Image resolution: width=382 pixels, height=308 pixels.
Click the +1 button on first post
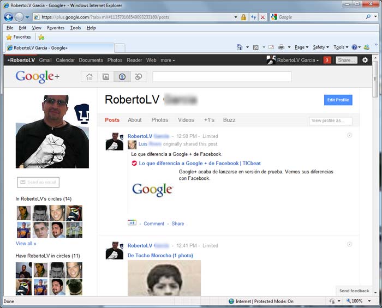[x=132, y=223]
